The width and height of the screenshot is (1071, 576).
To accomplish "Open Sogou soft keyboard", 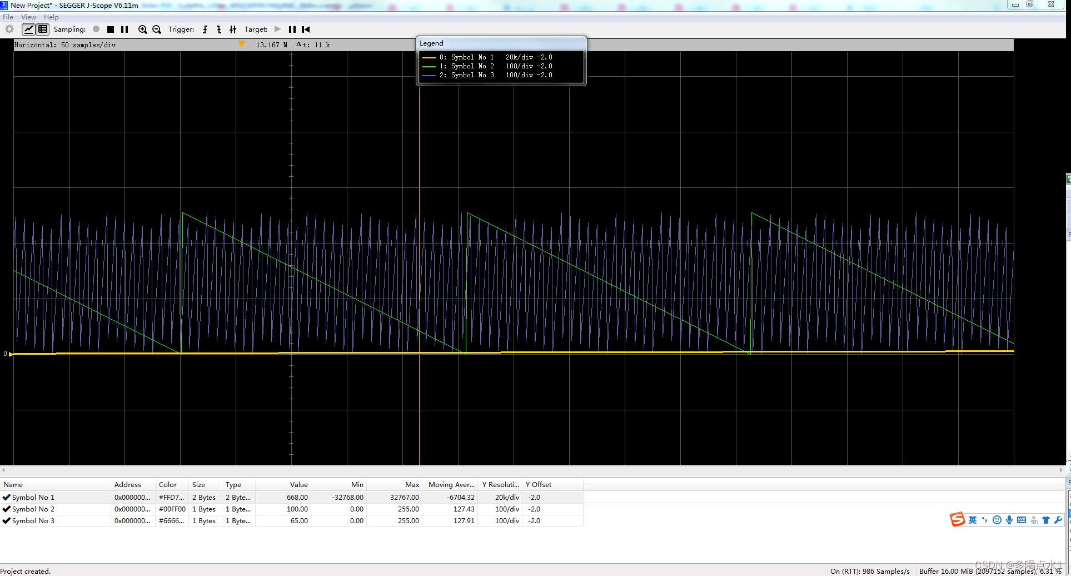I will point(1021,520).
